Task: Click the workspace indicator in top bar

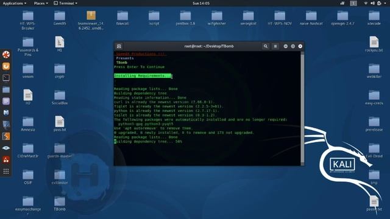Action: coord(353,3)
